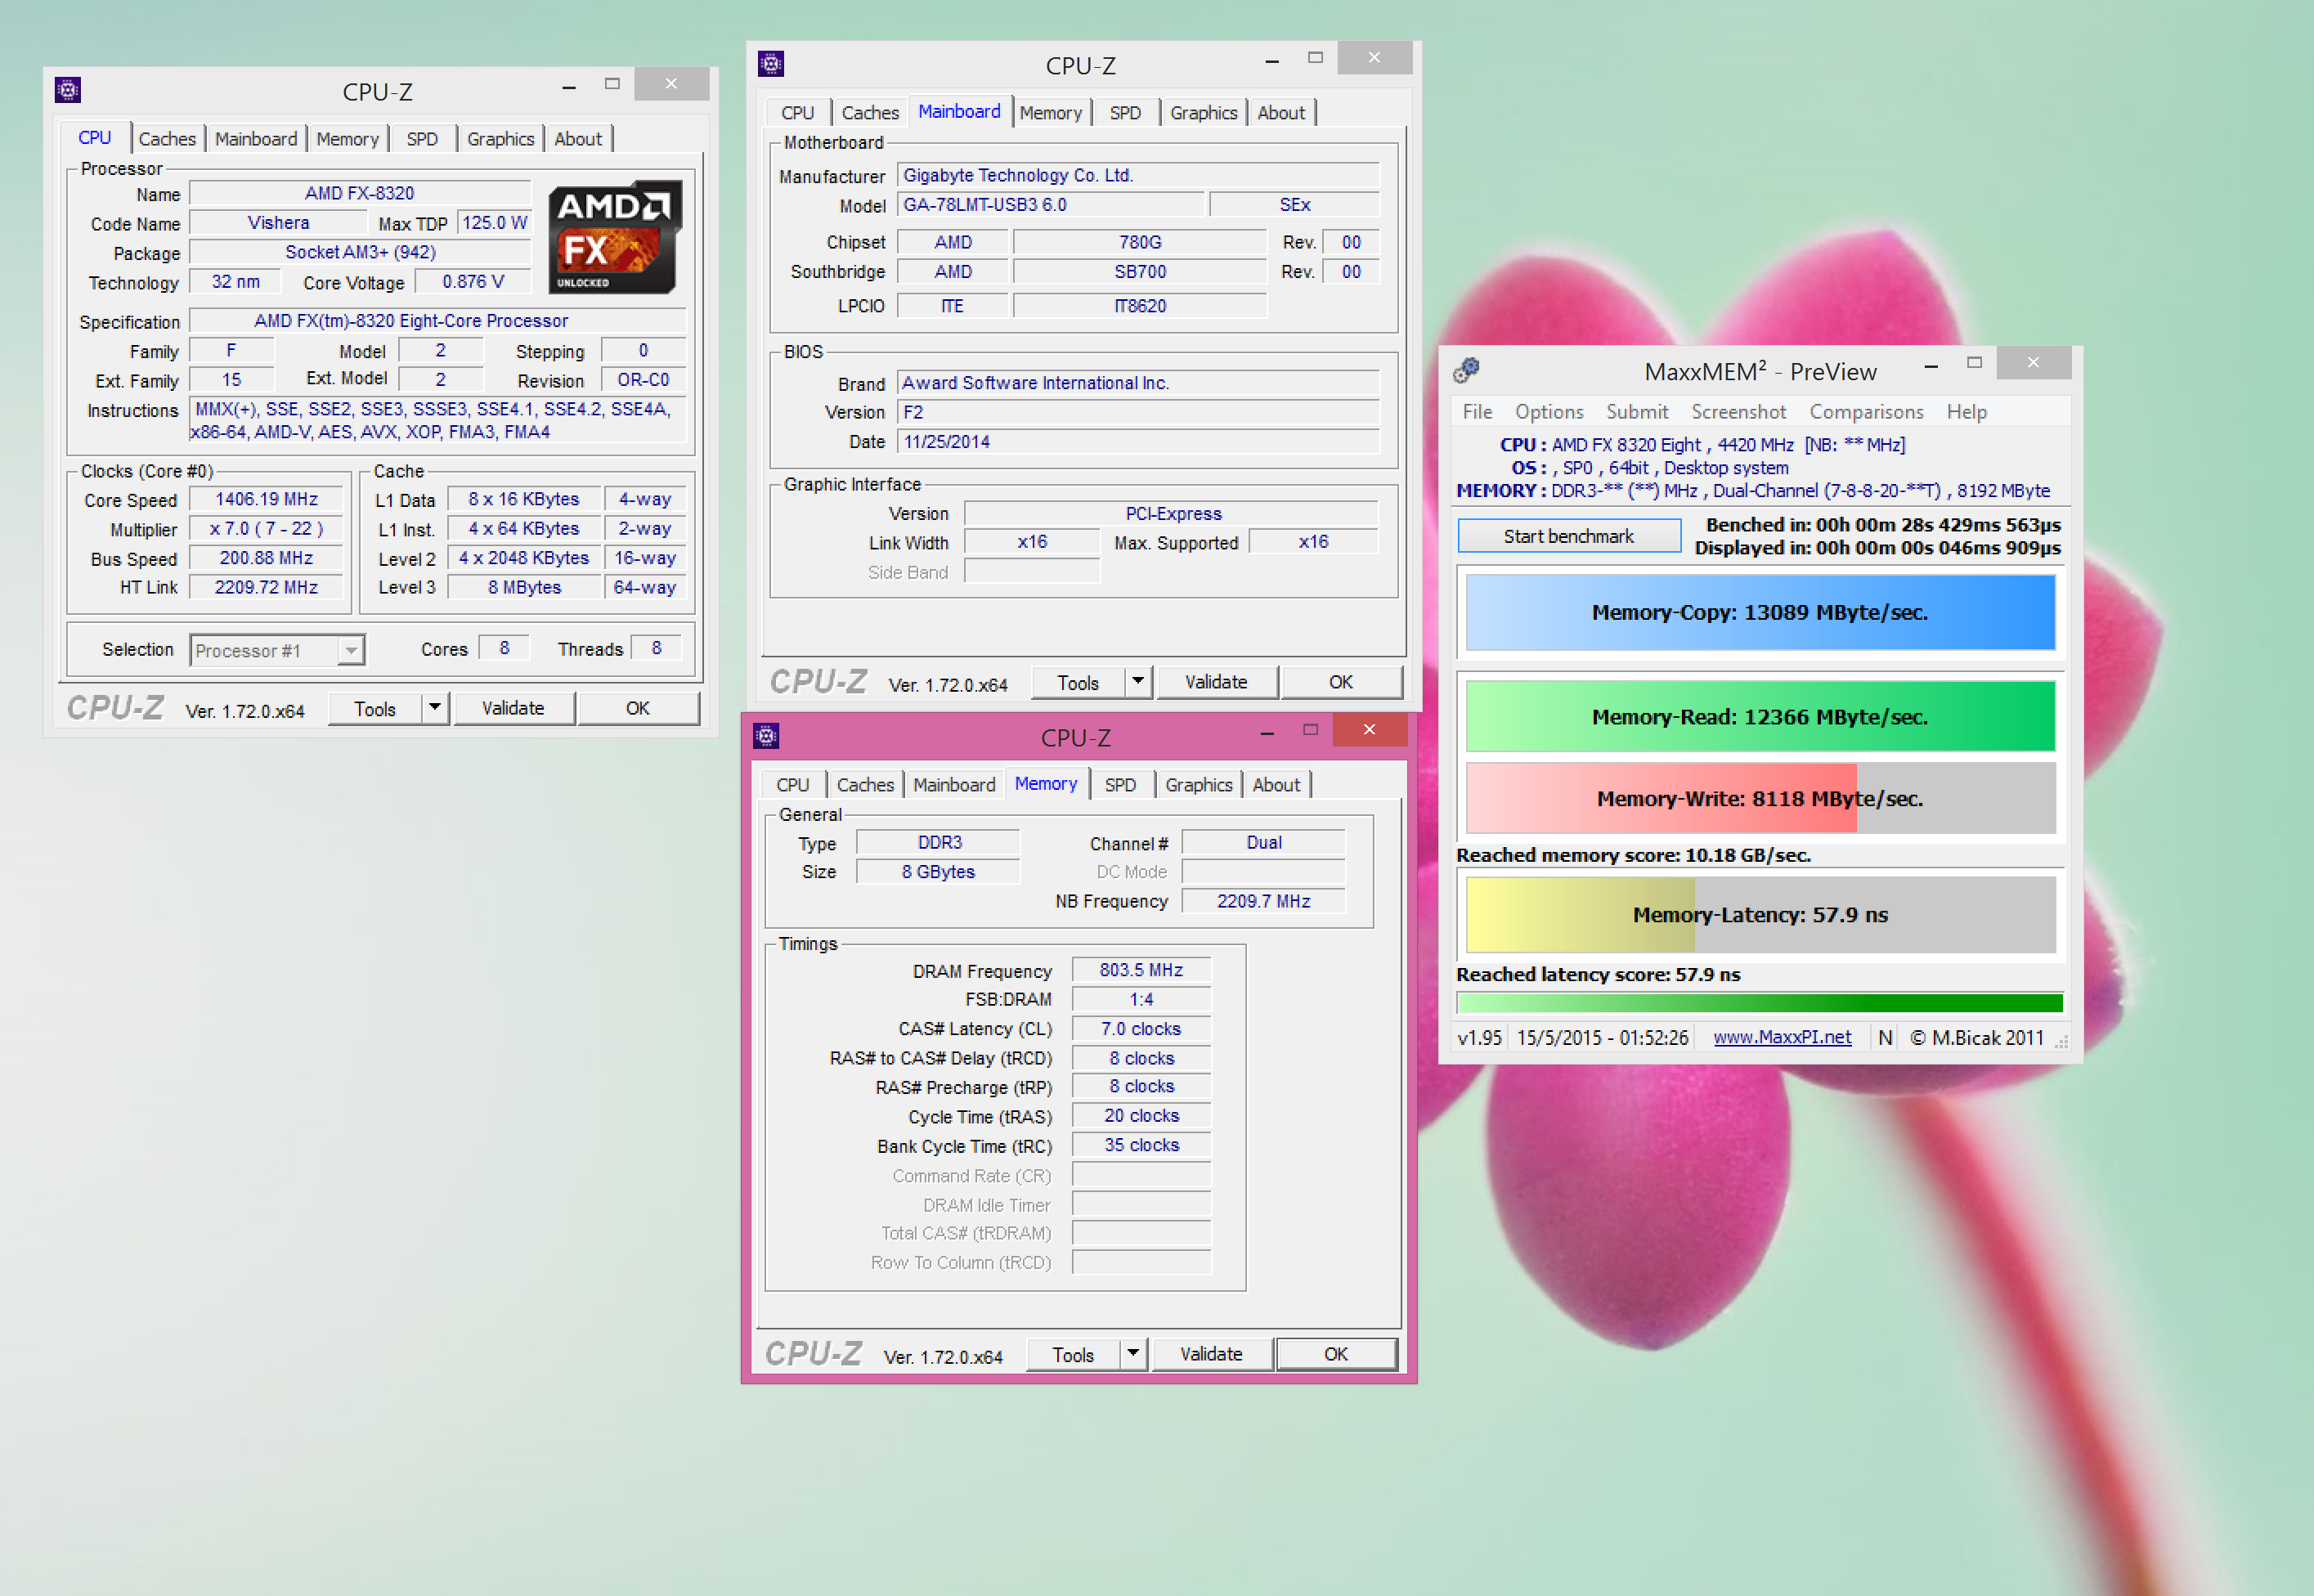Expand the Processor #1 selection combo box
This screenshot has width=2314, height=1596.
[351, 651]
